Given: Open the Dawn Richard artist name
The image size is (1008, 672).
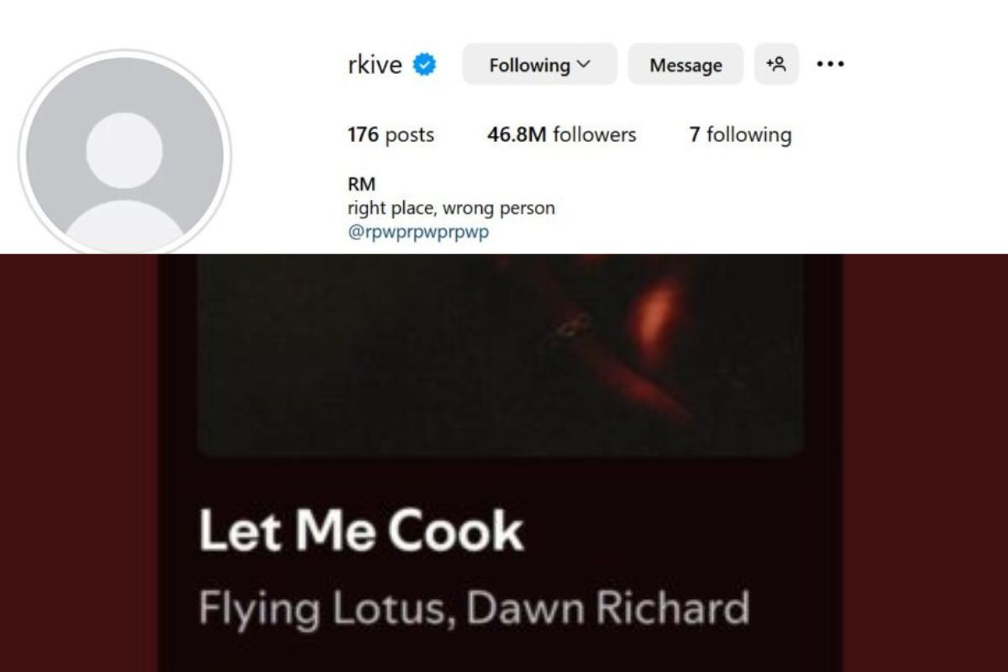Looking at the screenshot, I should tap(607, 608).
